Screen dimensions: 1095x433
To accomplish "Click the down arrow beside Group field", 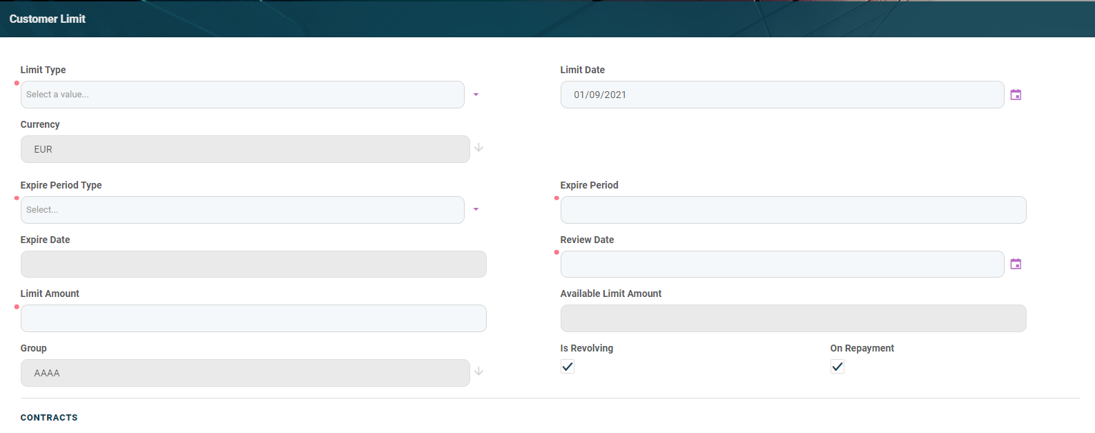I will [x=478, y=372].
